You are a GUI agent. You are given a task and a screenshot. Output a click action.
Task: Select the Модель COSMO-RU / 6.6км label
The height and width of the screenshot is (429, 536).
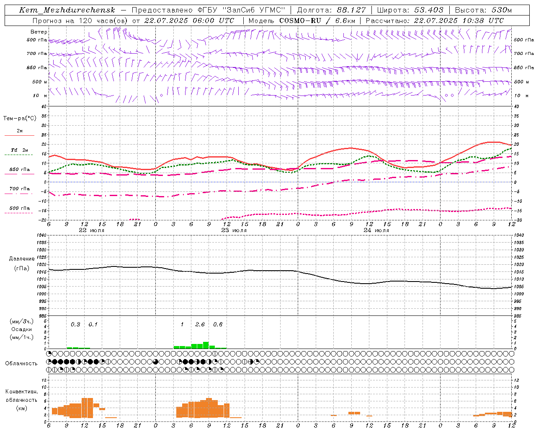click(x=301, y=21)
